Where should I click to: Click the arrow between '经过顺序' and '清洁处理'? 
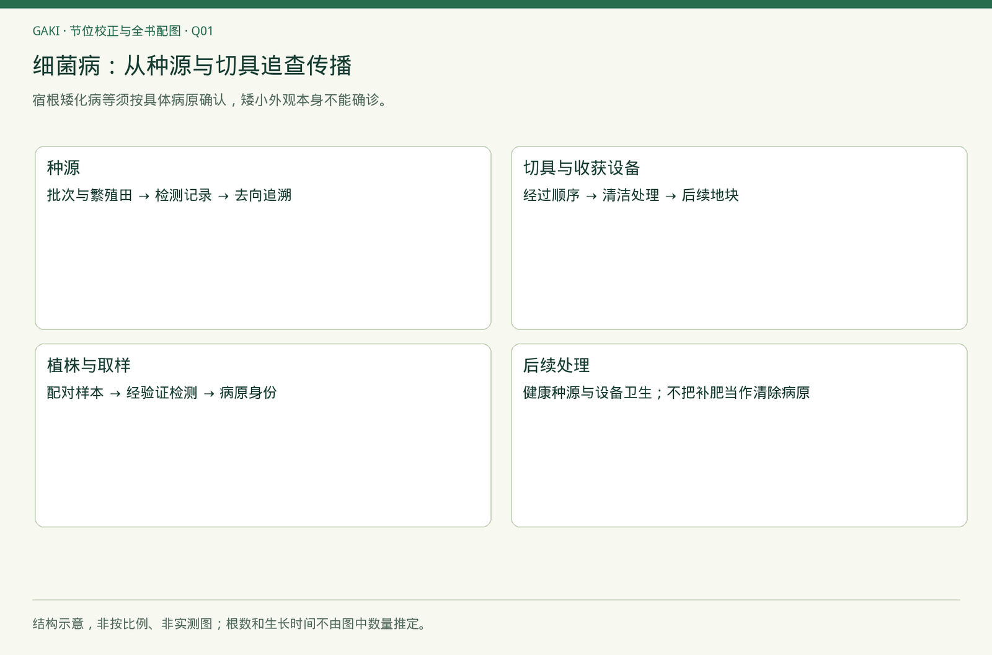(591, 197)
